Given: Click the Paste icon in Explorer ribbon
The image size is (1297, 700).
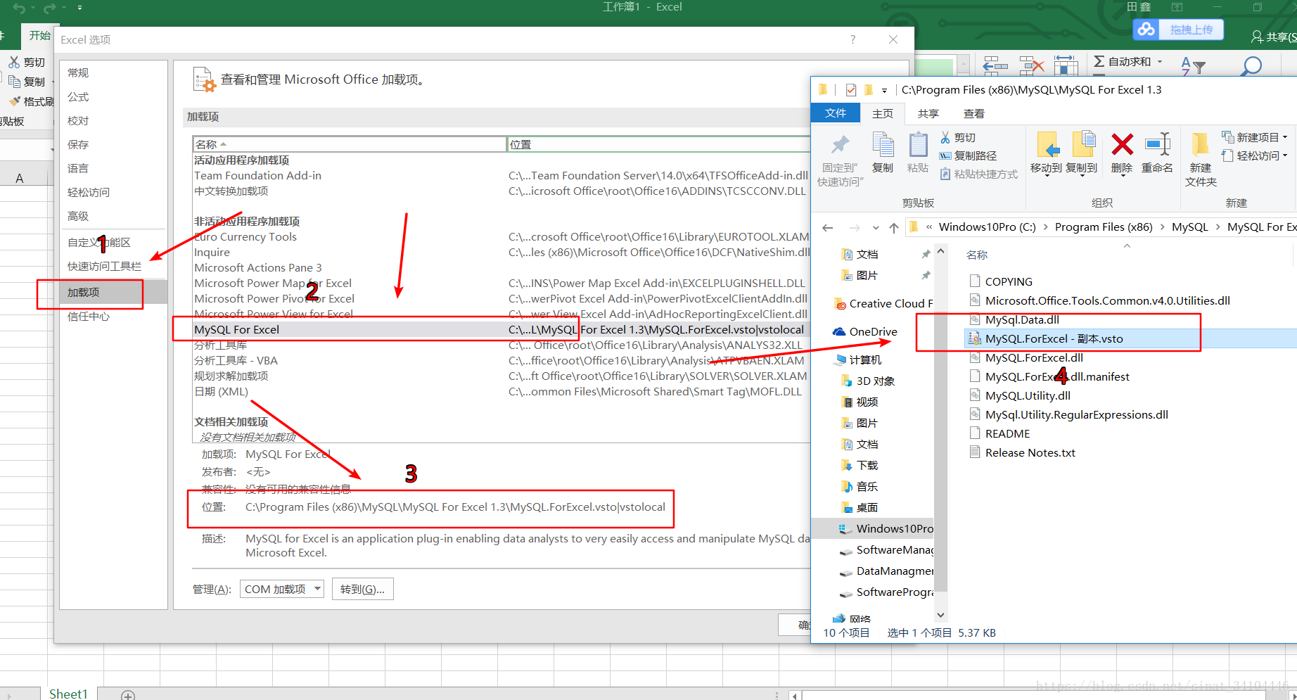Looking at the screenshot, I should coord(918,144).
